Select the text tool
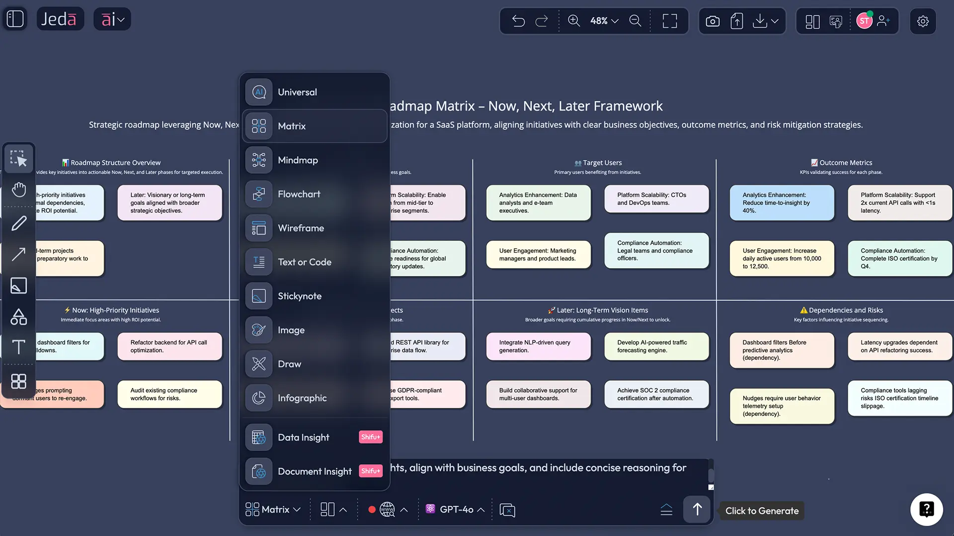This screenshot has height=536, width=954. [19, 347]
